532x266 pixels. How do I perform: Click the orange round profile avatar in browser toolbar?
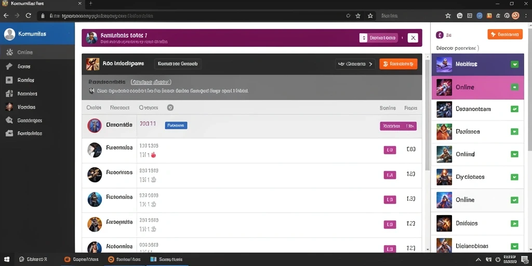click(516, 16)
